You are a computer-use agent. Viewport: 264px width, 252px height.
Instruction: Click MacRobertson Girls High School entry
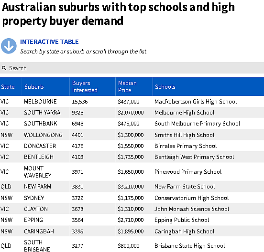196,102
